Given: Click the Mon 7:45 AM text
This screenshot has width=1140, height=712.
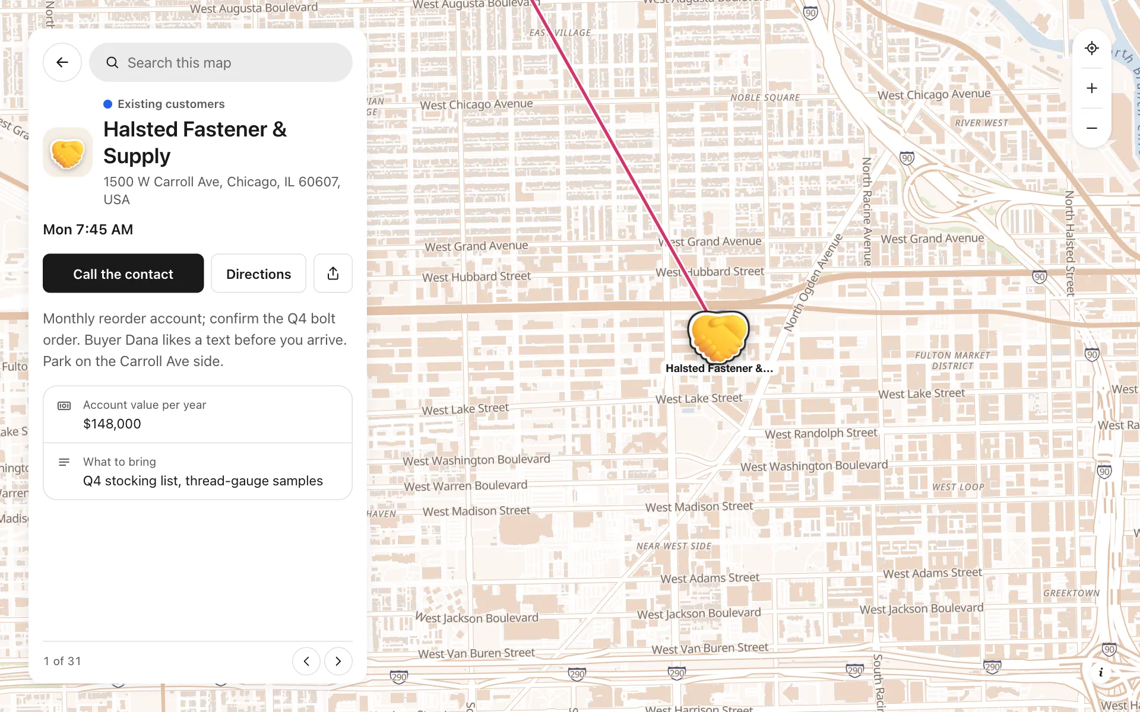Looking at the screenshot, I should coord(88,230).
